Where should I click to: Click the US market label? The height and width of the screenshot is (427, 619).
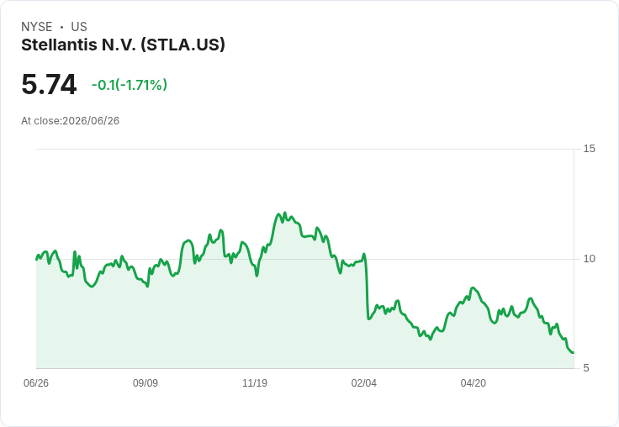pos(79,27)
